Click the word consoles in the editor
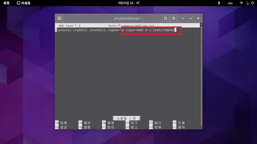 64,30
